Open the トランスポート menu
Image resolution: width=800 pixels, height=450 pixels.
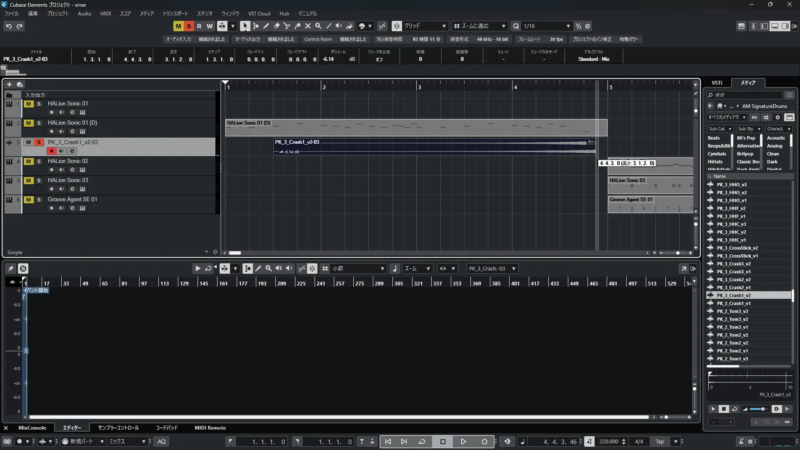point(175,14)
